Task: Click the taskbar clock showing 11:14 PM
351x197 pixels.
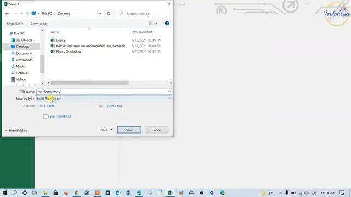Action: click(x=327, y=193)
